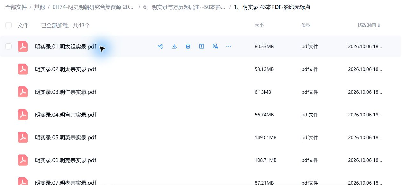Click the 149.01MB size value
402x185 pixels.
tap(266, 137)
